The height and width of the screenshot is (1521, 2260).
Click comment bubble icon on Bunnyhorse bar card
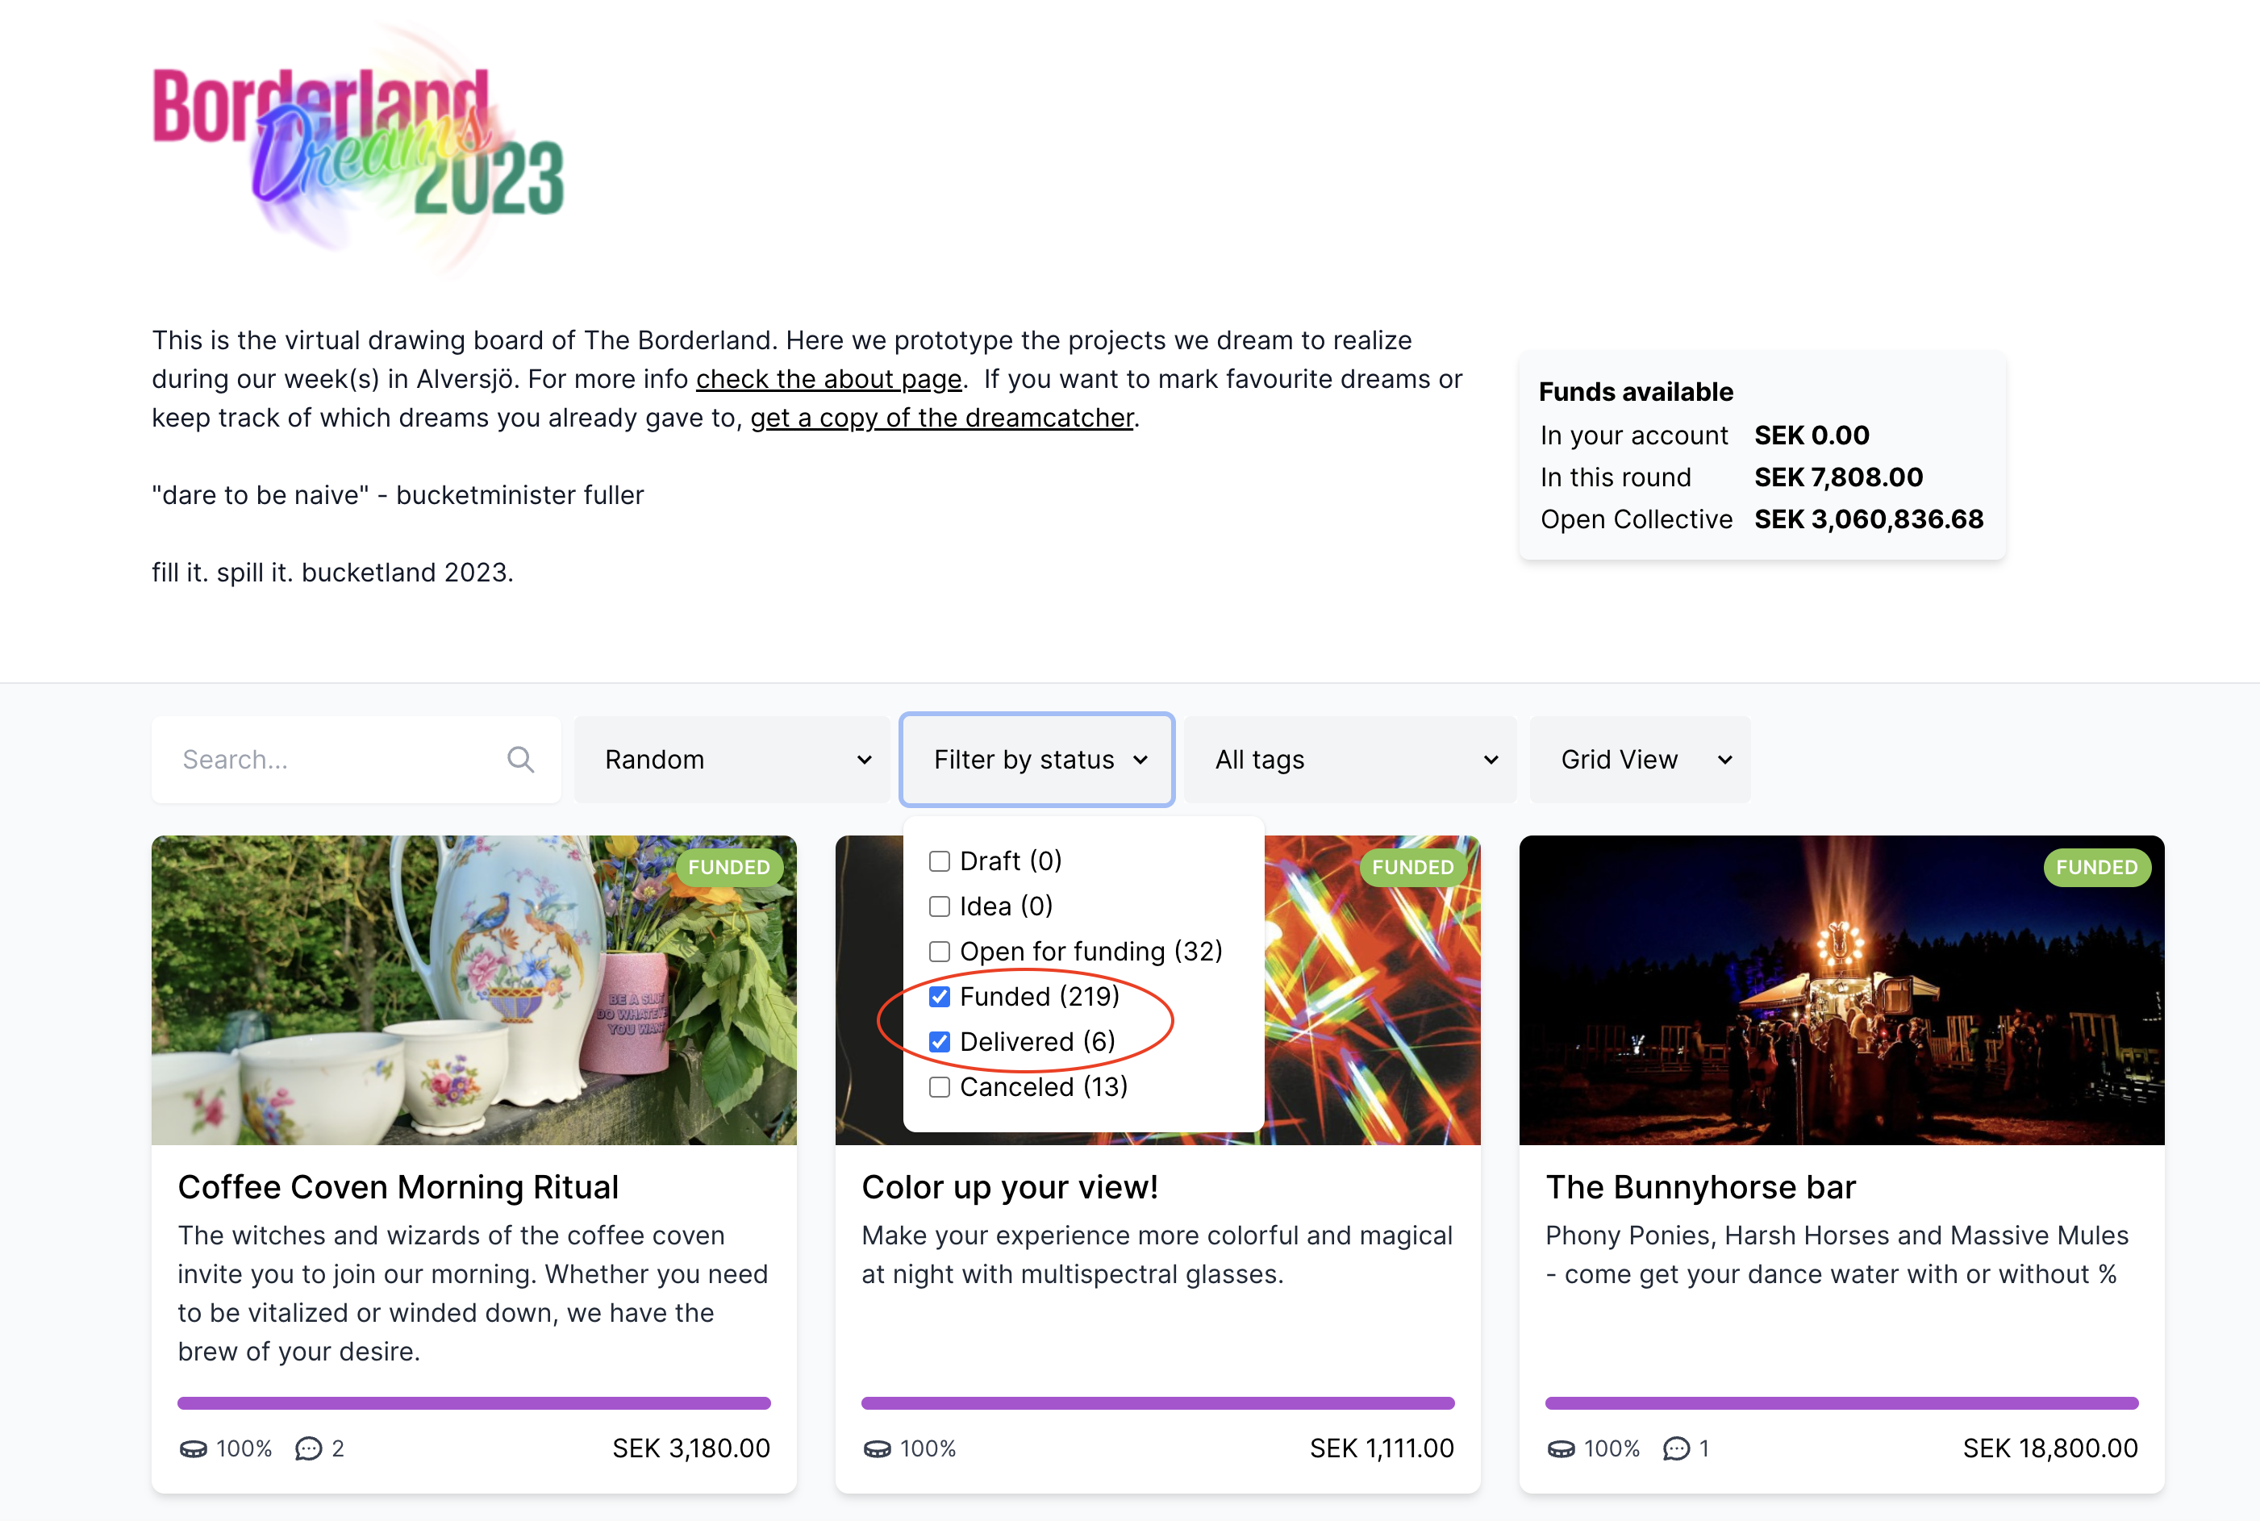(x=1676, y=1448)
